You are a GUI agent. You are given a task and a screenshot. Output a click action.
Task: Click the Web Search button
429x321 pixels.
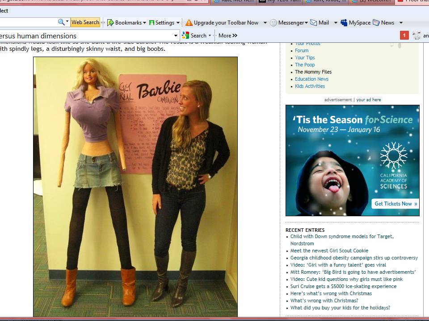(85, 22)
